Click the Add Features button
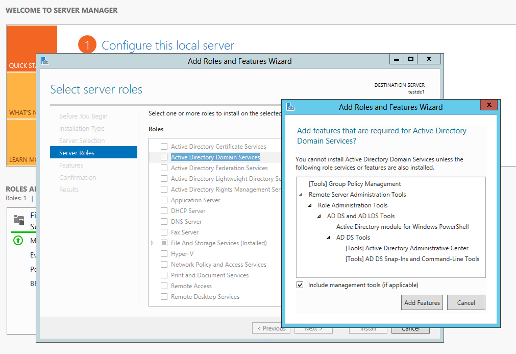The width and height of the screenshot is (516, 354). (422, 302)
